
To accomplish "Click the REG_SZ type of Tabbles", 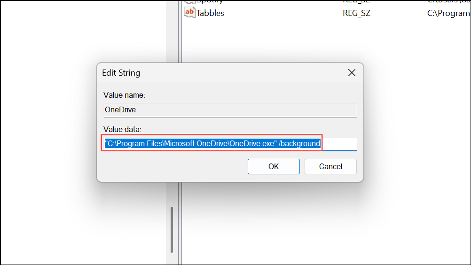I will (x=356, y=13).
